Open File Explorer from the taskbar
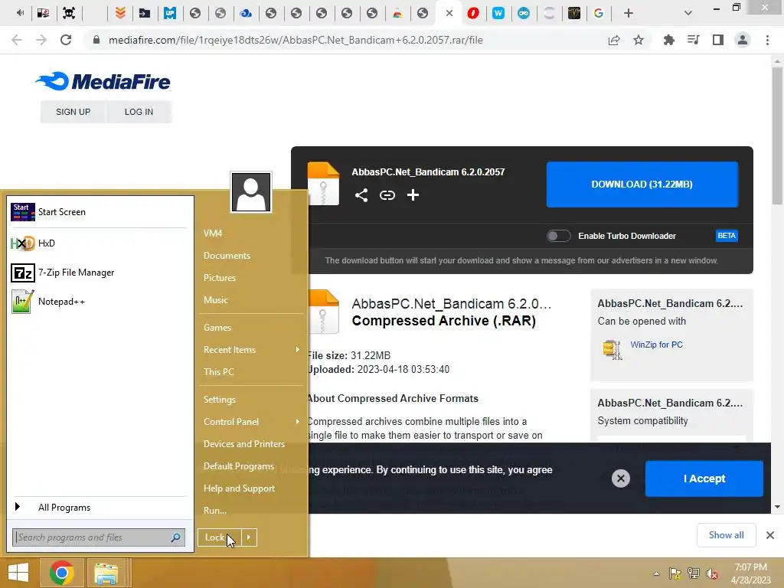 [106, 573]
